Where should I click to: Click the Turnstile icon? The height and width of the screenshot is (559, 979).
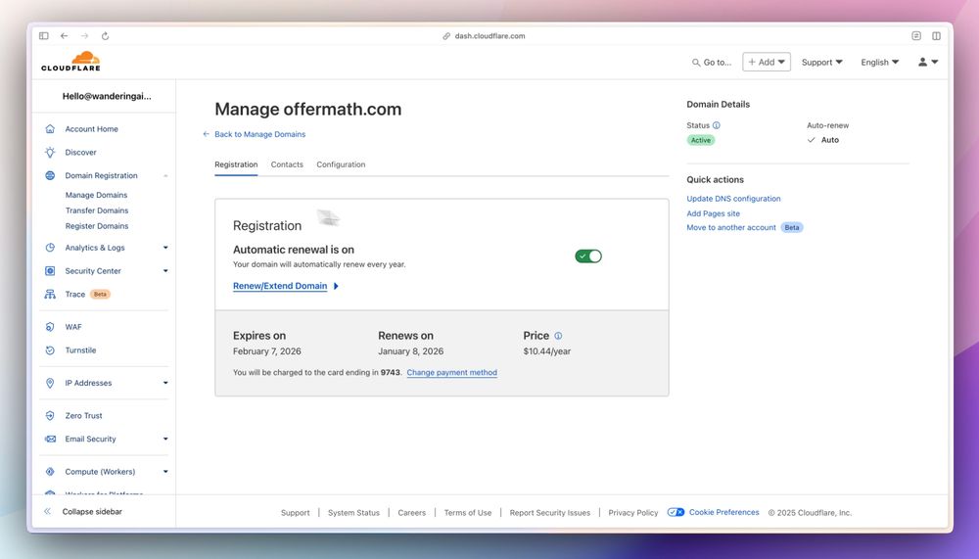coord(50,350)
